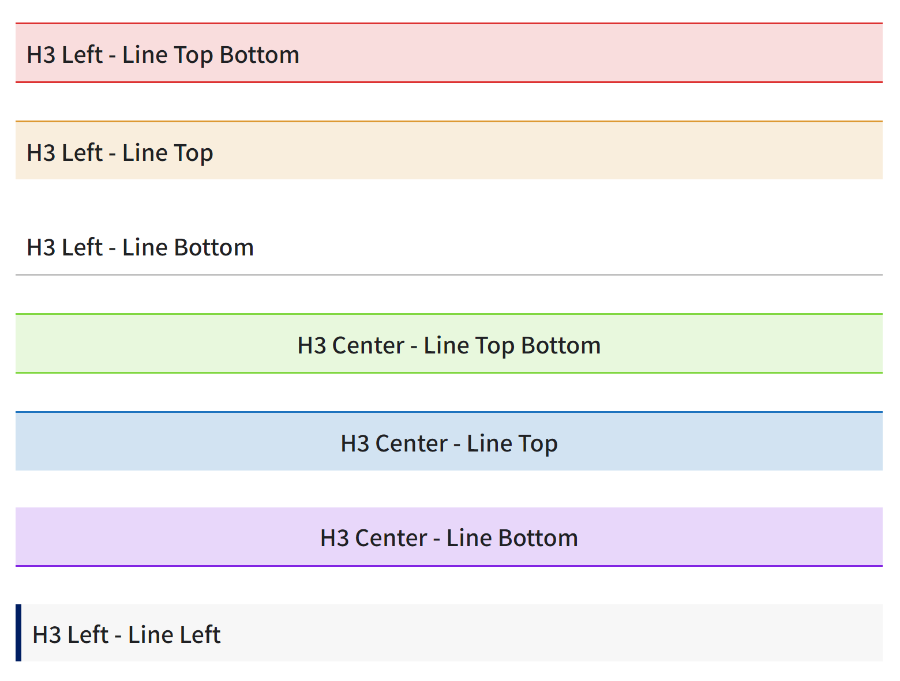Select the 'H3 Center - Line Bottom' heading
Image resolution: width=900 pixels, height=681 pixels.
point(449,537)
